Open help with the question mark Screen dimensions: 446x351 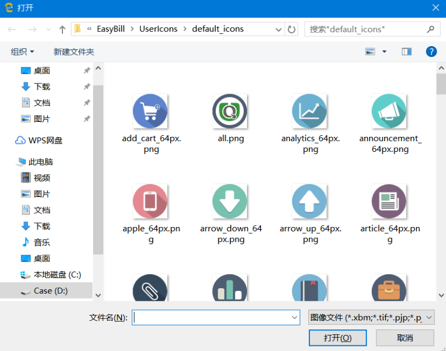[431, 52]
